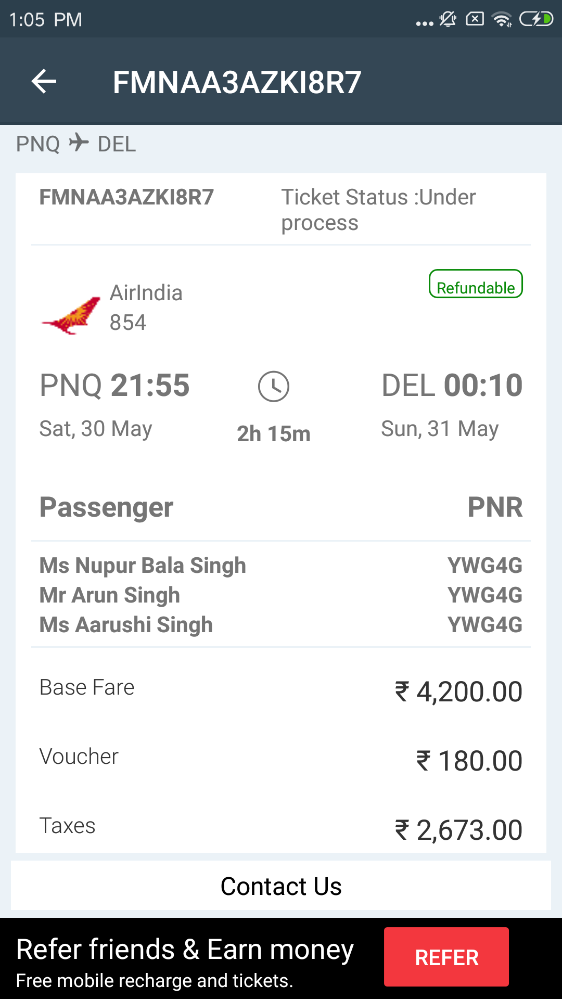Tap the Taxes amount ₹2,673.00
The width and height of the screenshot is (562, 999).
[458, 830]
